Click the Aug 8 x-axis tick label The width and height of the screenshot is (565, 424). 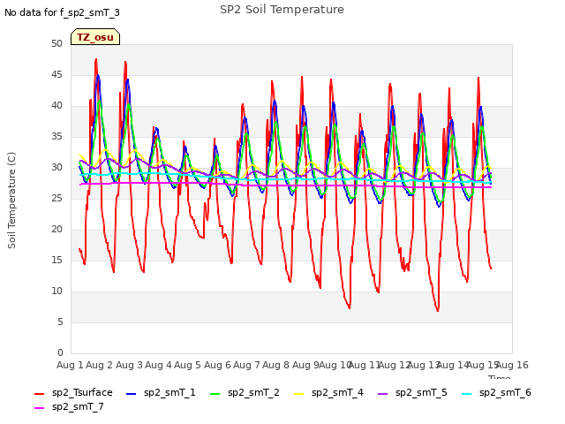coord(276,365)
